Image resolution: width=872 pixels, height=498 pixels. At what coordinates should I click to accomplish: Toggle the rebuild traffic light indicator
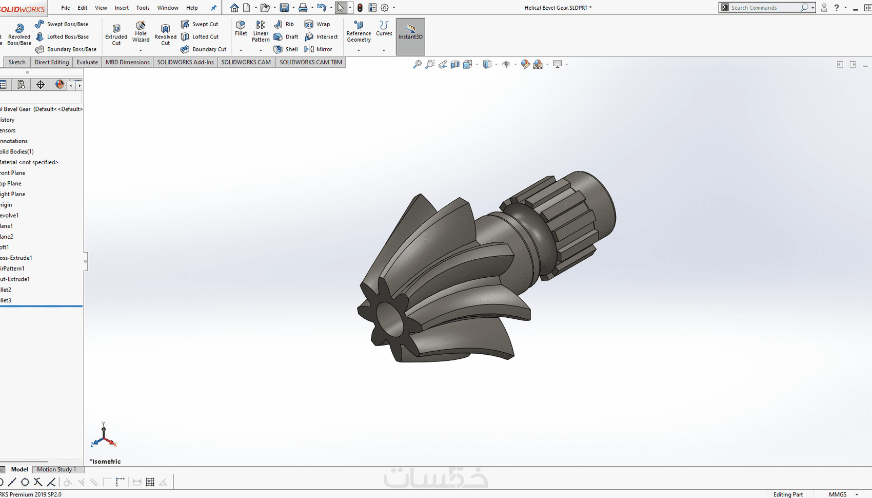coord(360,8)
